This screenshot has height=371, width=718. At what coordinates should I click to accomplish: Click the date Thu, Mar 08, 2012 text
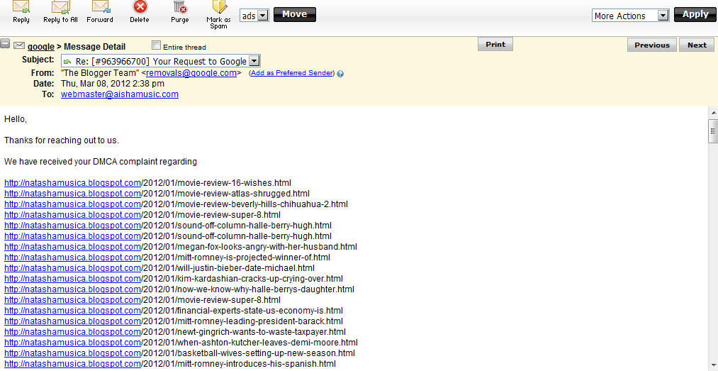(x=112, y=84)
